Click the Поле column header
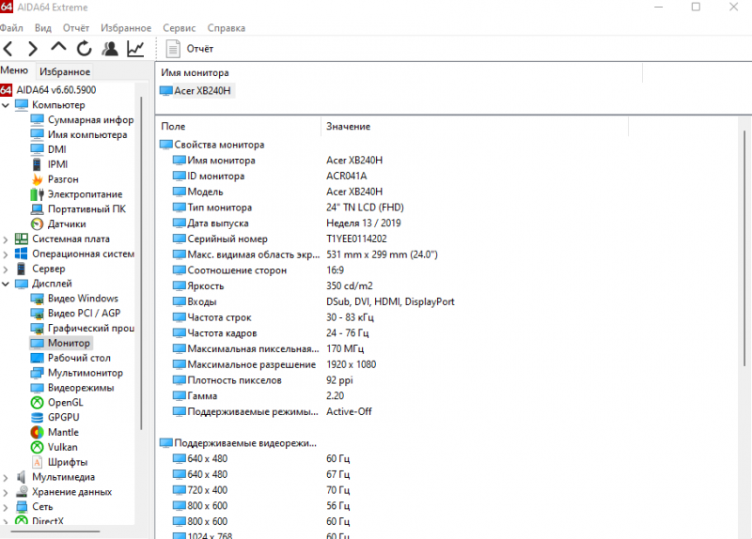The height and width of the screenshot is (539, 752). pyautogui.click(x=239, y=127)
